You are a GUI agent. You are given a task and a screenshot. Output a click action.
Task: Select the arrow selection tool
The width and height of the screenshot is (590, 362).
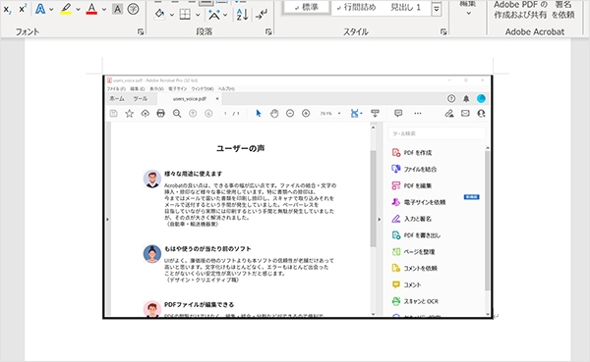pyautogui.click(x=259, y=113)
